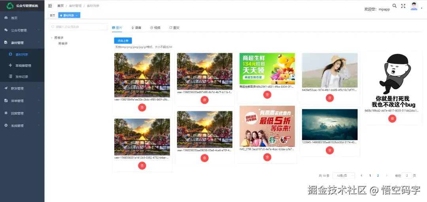Open the 商超生鲜 green banner thumbnail
This screenshot has height=202, width=427.
tap(267, 69)
